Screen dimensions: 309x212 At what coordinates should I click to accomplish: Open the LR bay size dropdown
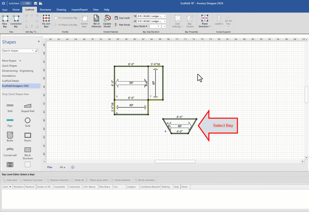[165, 21]
